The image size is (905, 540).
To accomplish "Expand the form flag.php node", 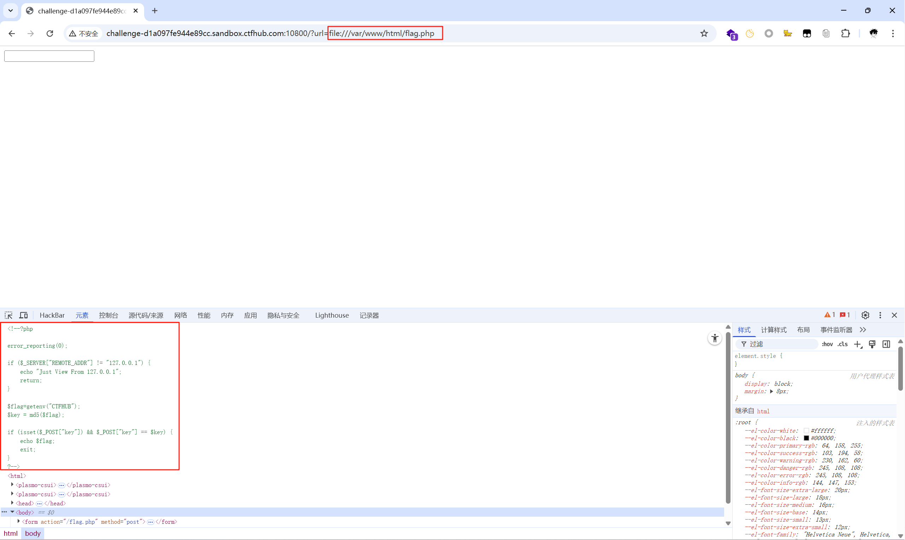I will 19,521.
